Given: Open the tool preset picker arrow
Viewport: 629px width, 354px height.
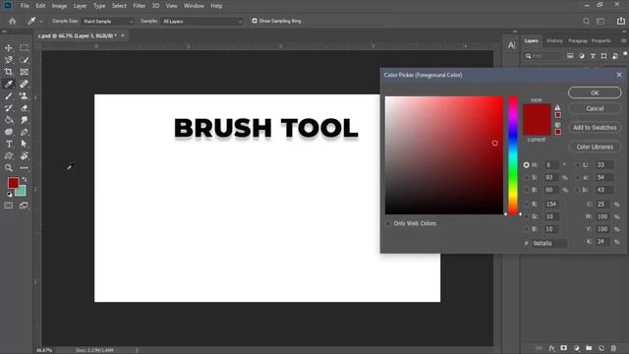Looking at the screenshot, I should [x=41, y=22].
